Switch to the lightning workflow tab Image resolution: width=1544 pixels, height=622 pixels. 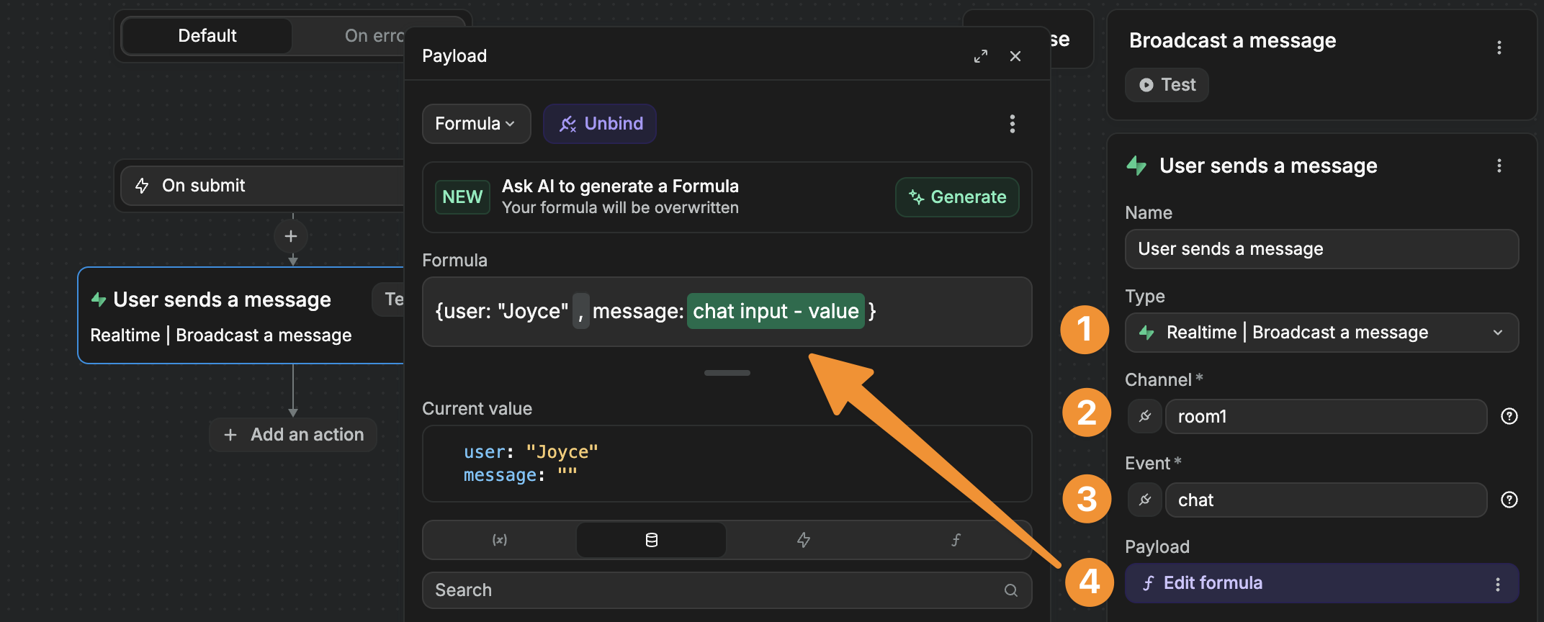804,540
